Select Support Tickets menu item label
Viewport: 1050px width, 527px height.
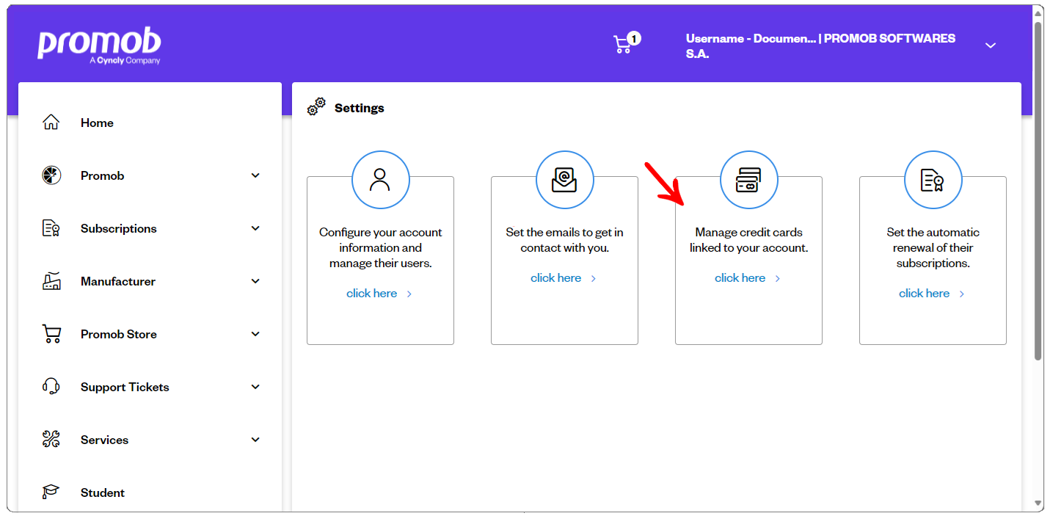pos(125,387)
